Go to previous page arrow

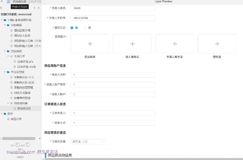[x=34, y=8]
